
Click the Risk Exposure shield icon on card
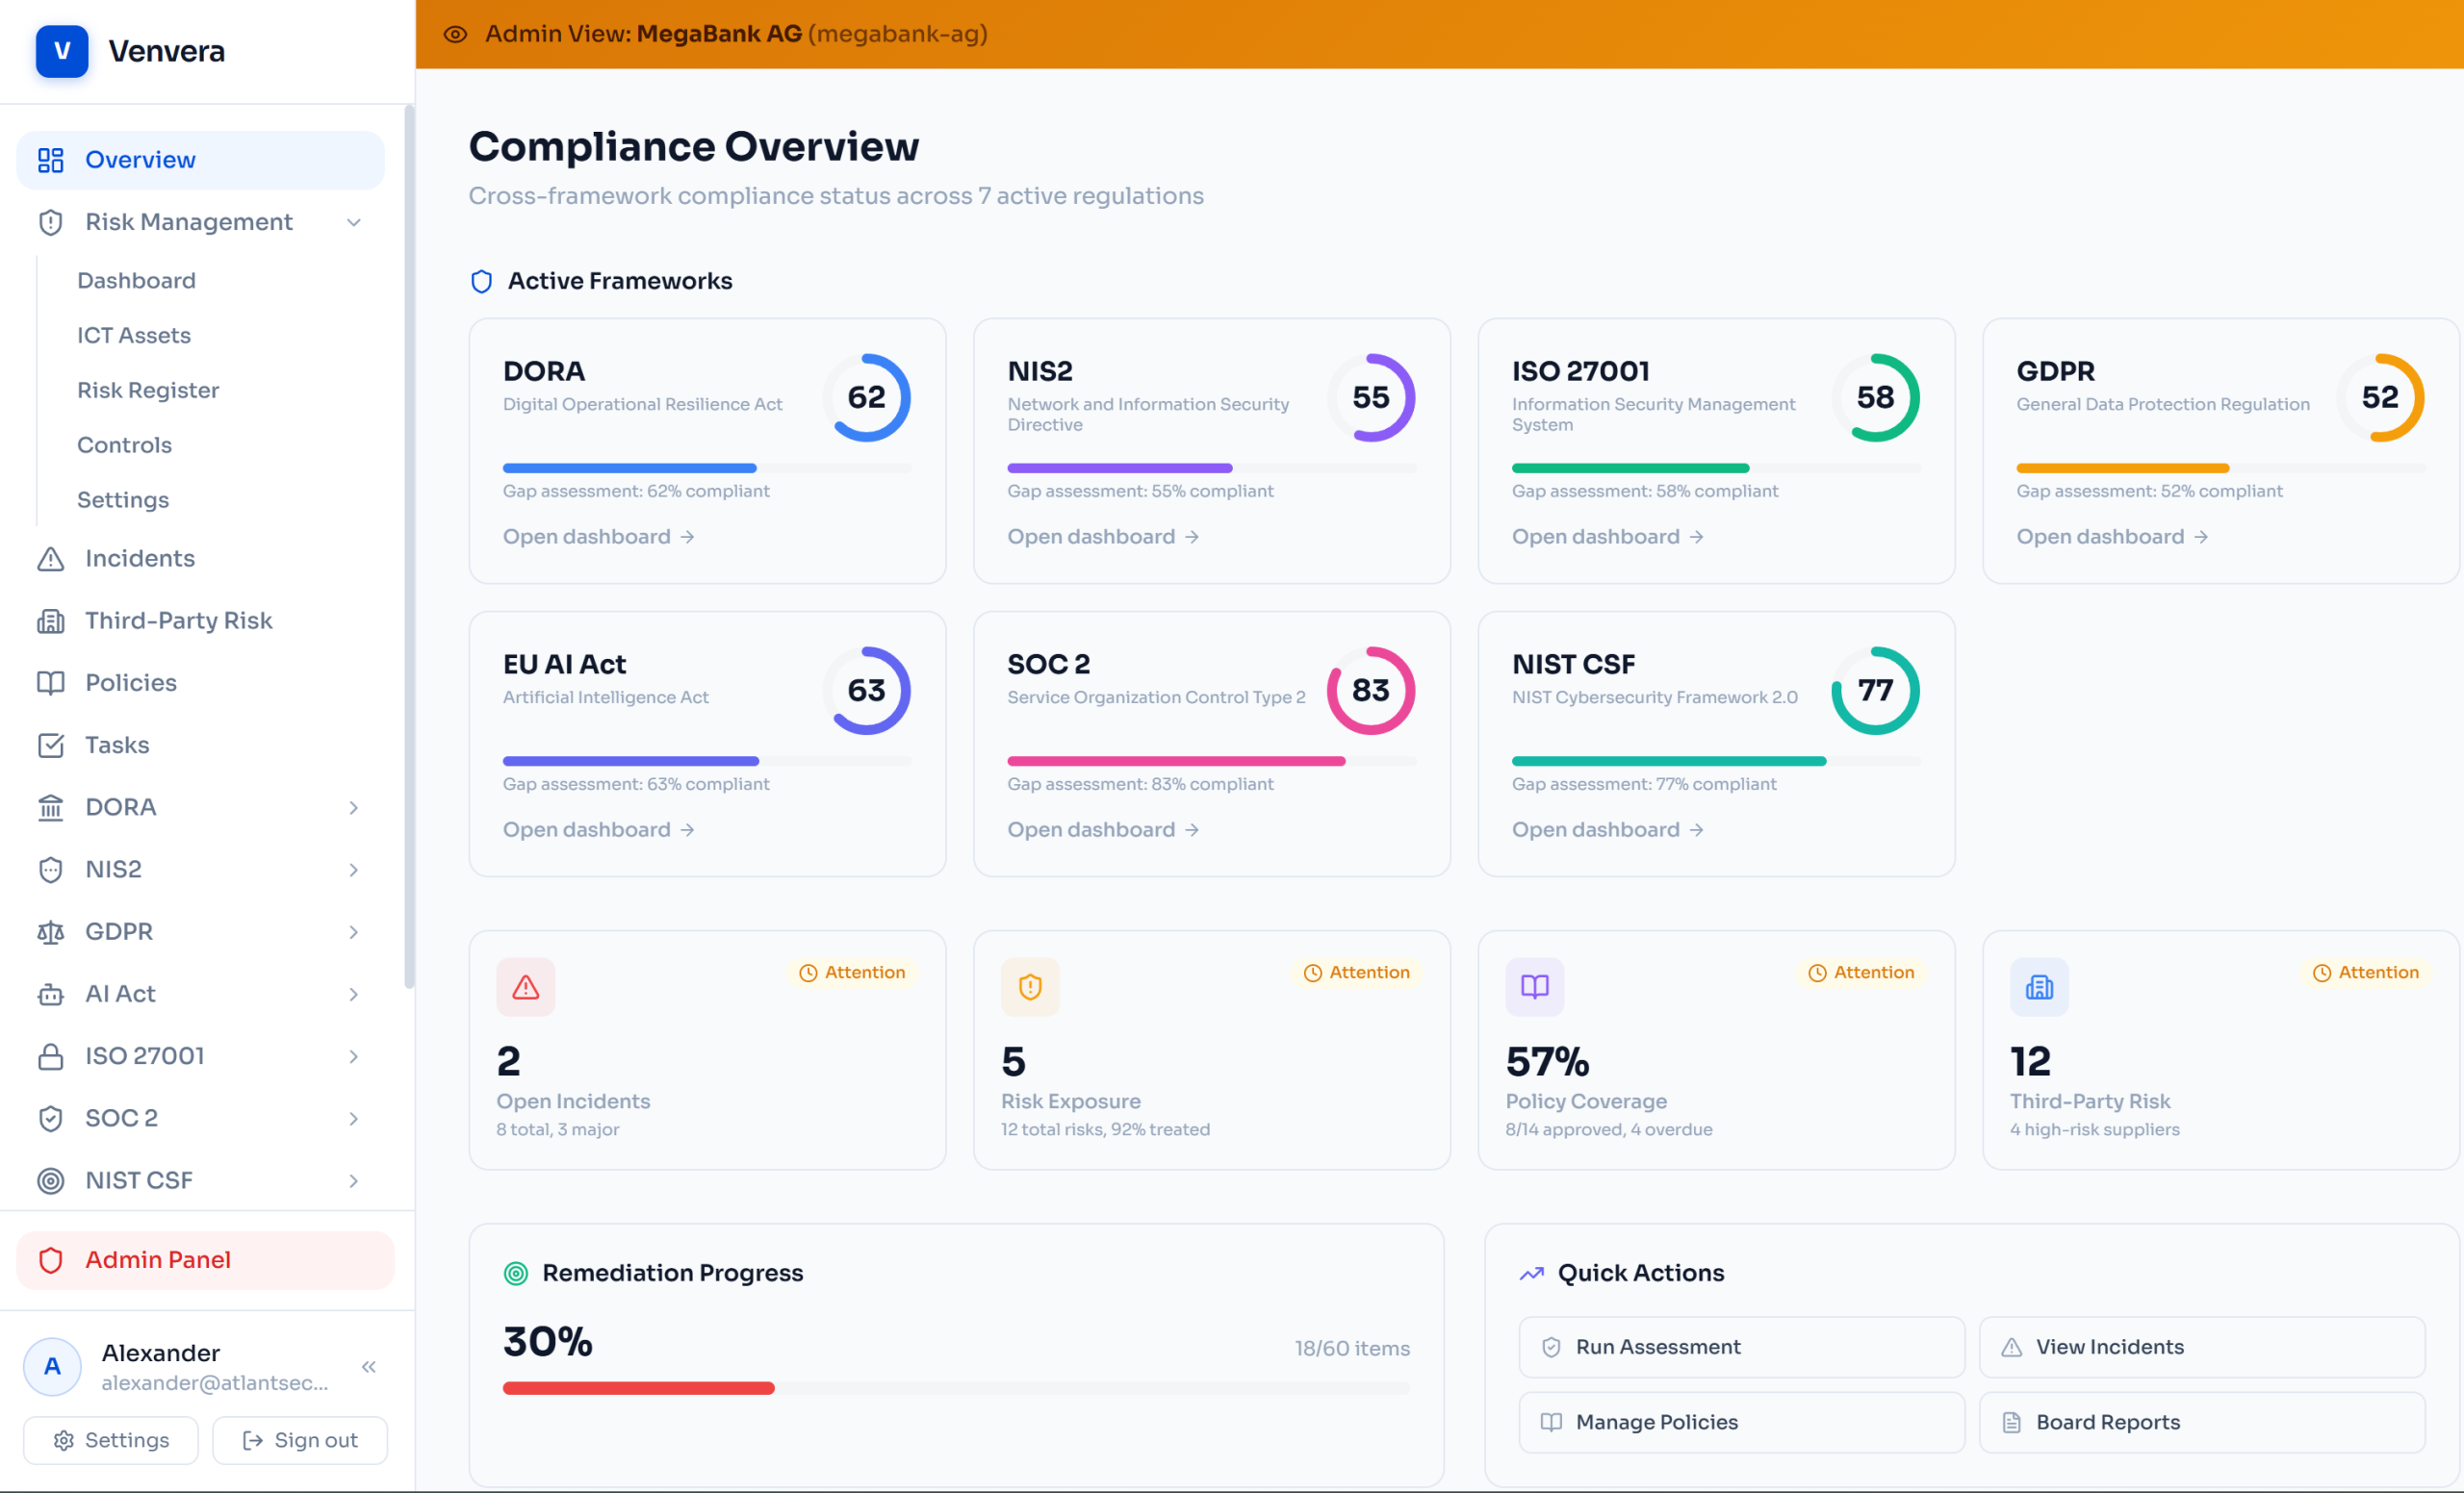1029,987
